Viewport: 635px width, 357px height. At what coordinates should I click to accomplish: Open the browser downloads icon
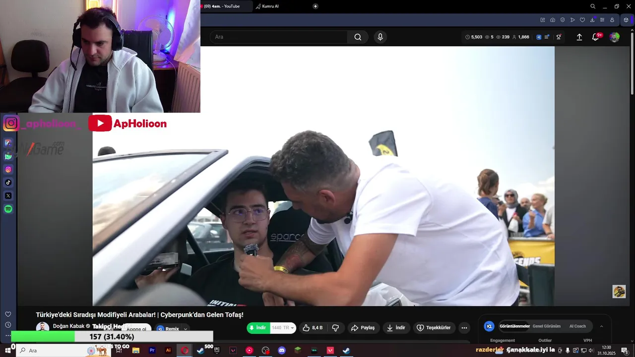592,20
